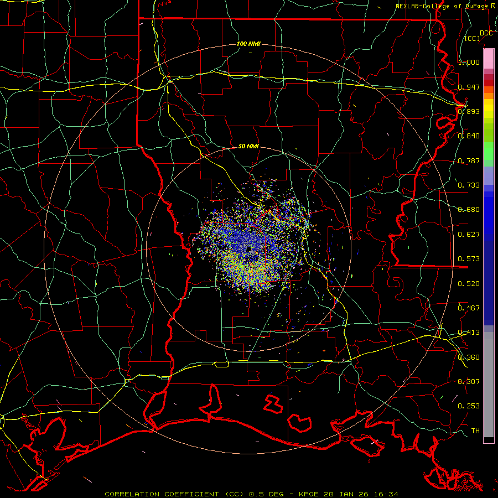Click the light purple color bar segment
Viewport: 498px width, 498px height.
pos(489,175)
